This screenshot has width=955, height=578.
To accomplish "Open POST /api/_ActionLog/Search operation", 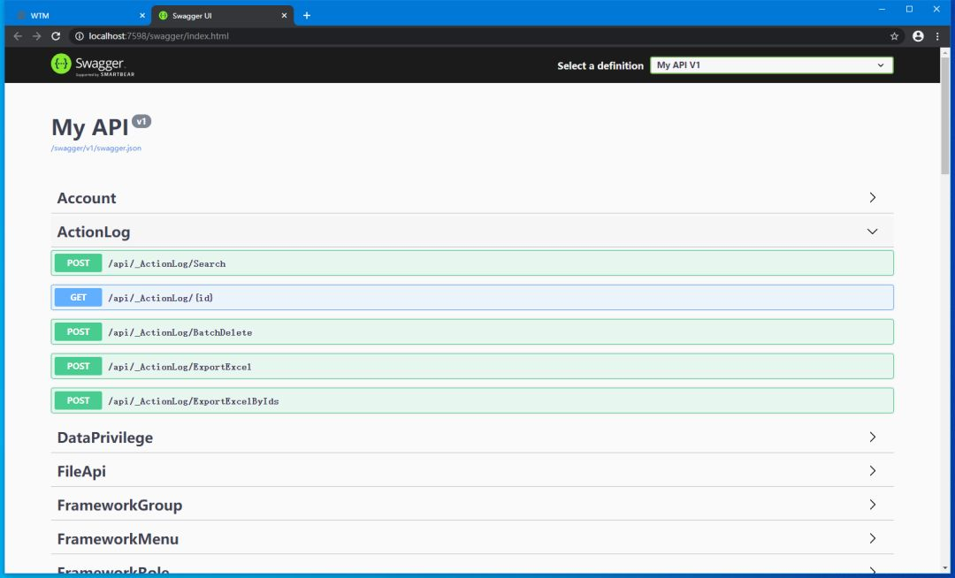I will [x=472, y=262].
